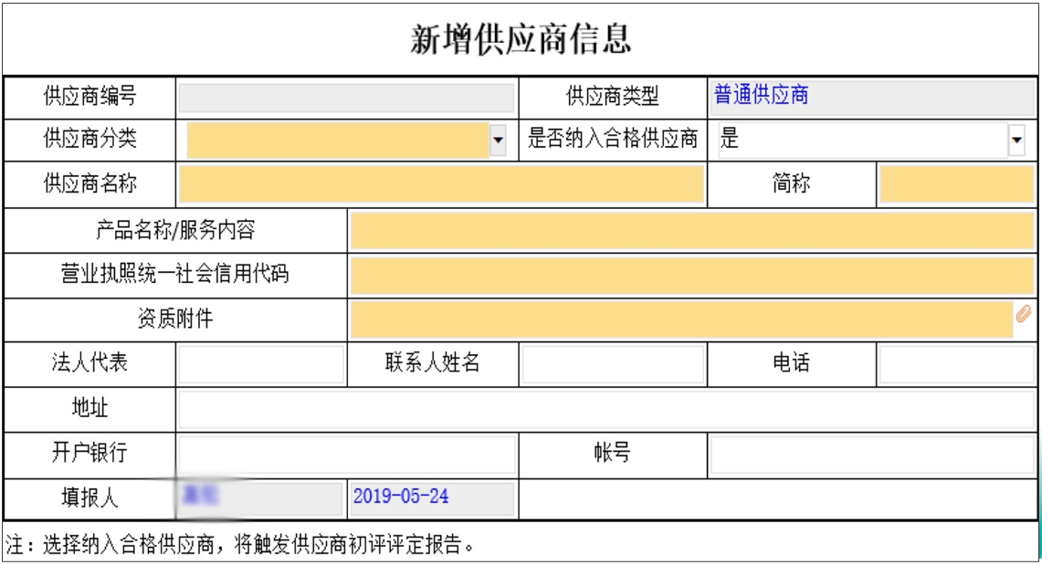Click the 供应商编号 read-only field

346,98
